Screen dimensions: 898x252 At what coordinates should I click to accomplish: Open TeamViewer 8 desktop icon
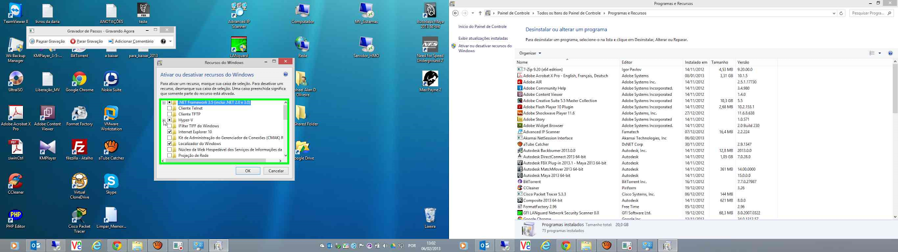point(16,13)
